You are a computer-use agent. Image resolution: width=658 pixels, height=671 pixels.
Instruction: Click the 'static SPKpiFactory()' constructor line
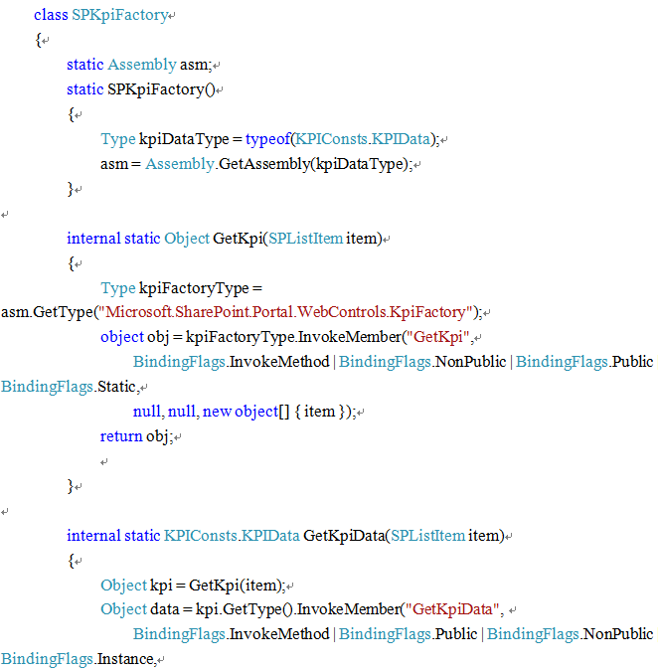click(141, 89)
